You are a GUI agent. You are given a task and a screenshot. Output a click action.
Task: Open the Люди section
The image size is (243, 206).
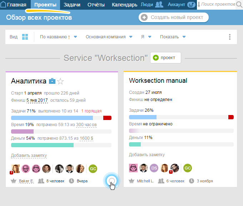coord(147,5)
